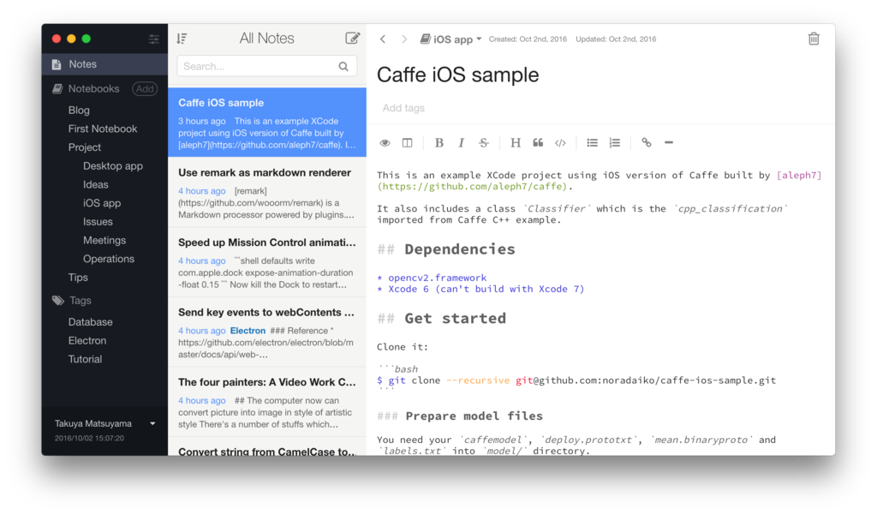This screenshot has width=877, height=515.
Task: Filter by Database tag
Action: [90, 322]
